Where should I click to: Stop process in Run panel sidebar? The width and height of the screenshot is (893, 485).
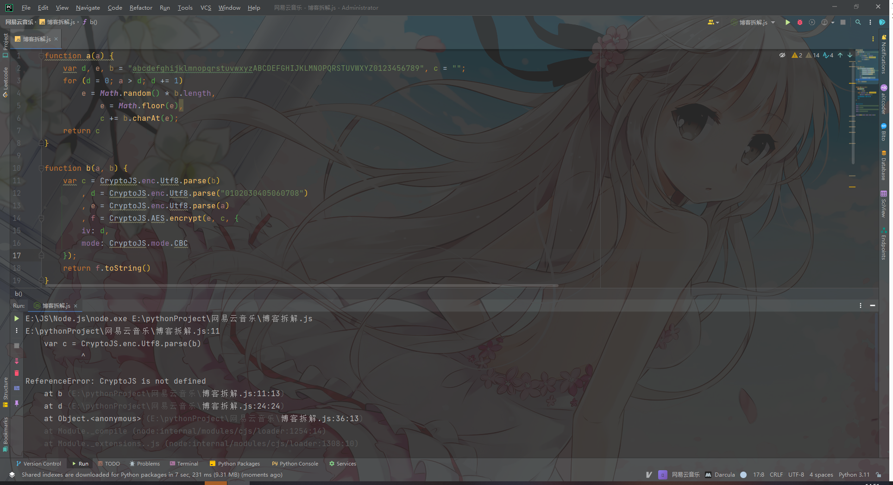[17, 346]
